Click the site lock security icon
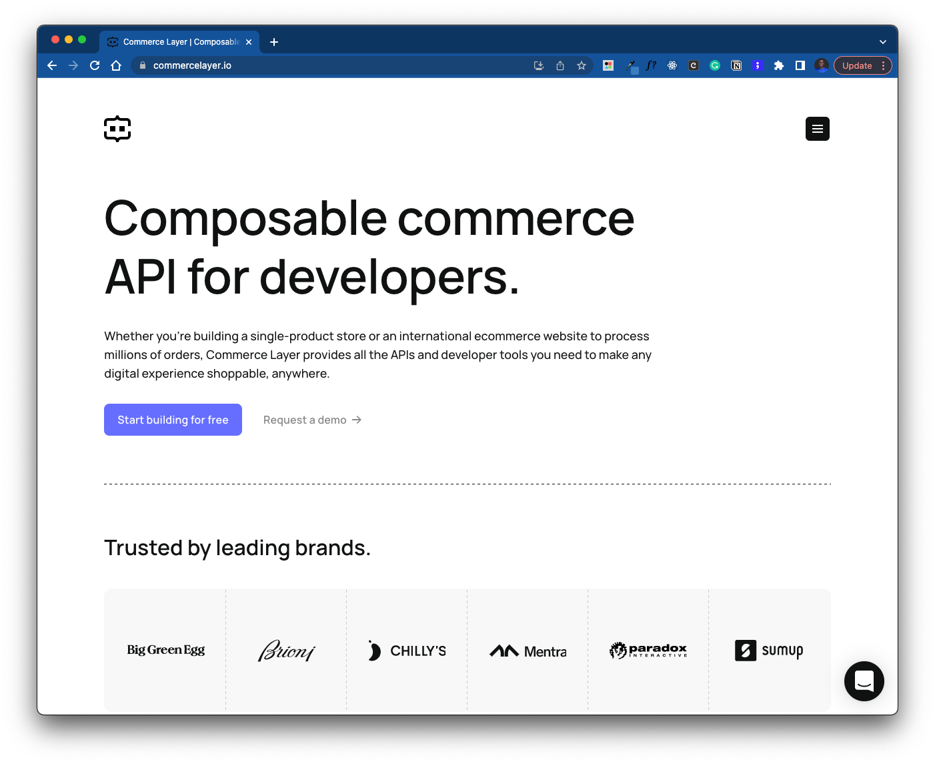935x764 pixels. pos(142,65)
